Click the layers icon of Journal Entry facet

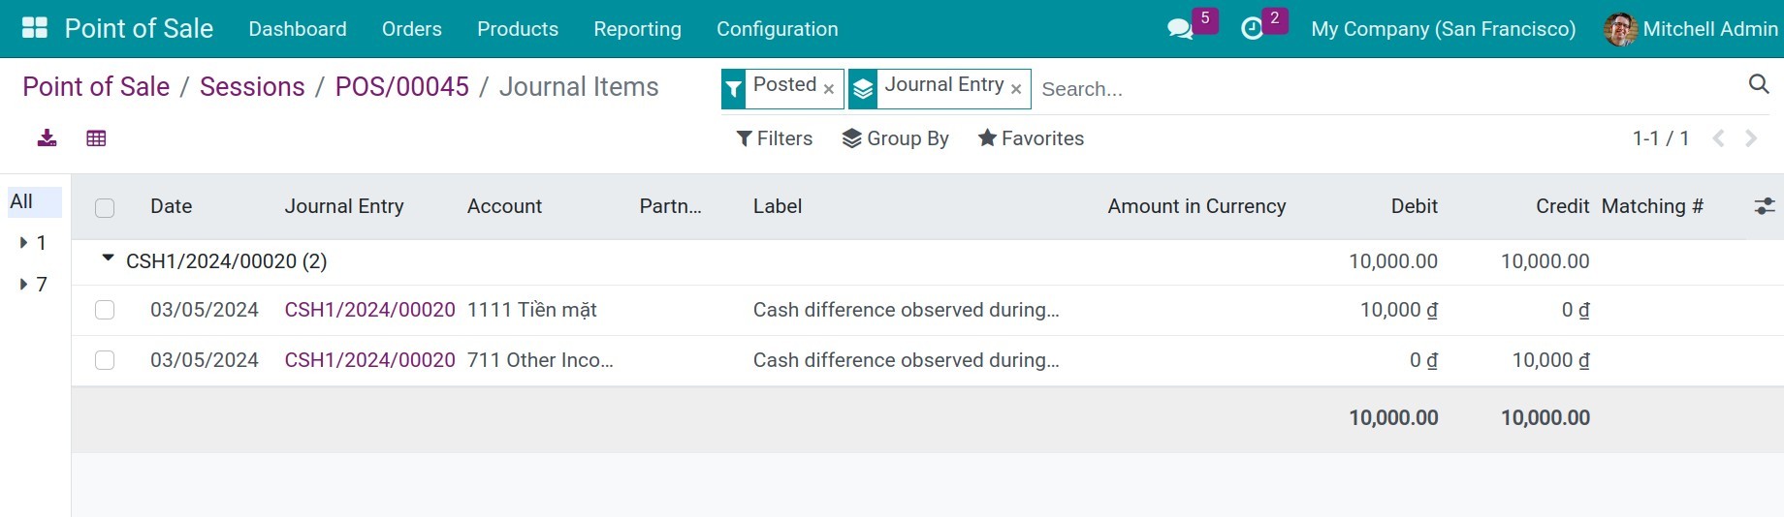[x=863, y=89]
